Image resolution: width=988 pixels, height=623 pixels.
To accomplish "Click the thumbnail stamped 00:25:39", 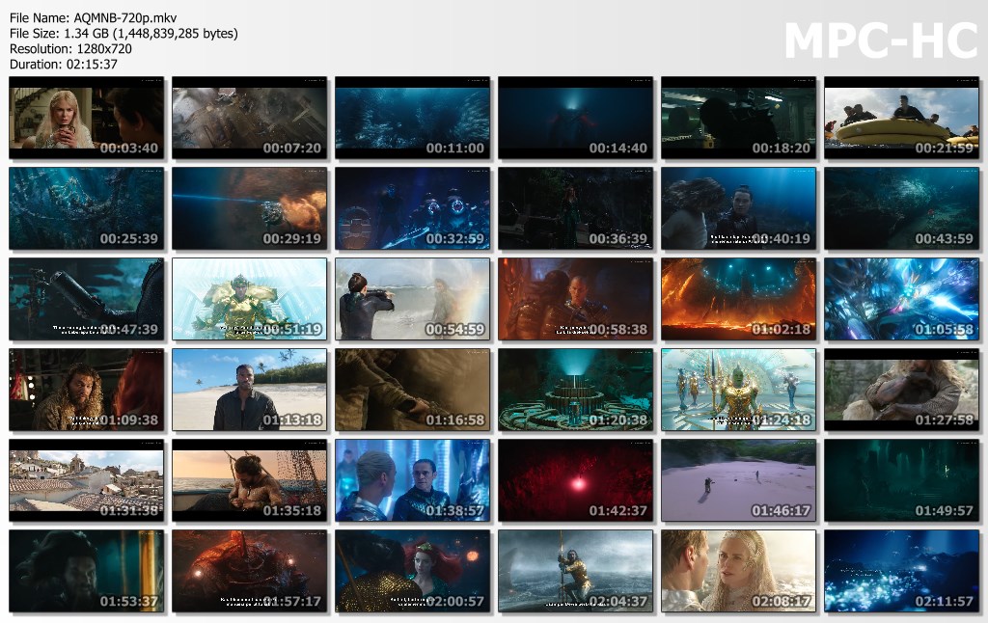I will point(86,208).
